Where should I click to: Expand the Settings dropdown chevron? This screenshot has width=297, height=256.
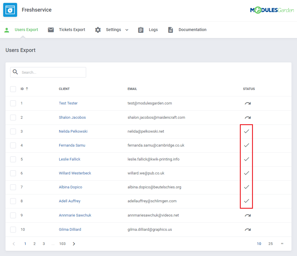pyautogui.click(x=127, y=30)
